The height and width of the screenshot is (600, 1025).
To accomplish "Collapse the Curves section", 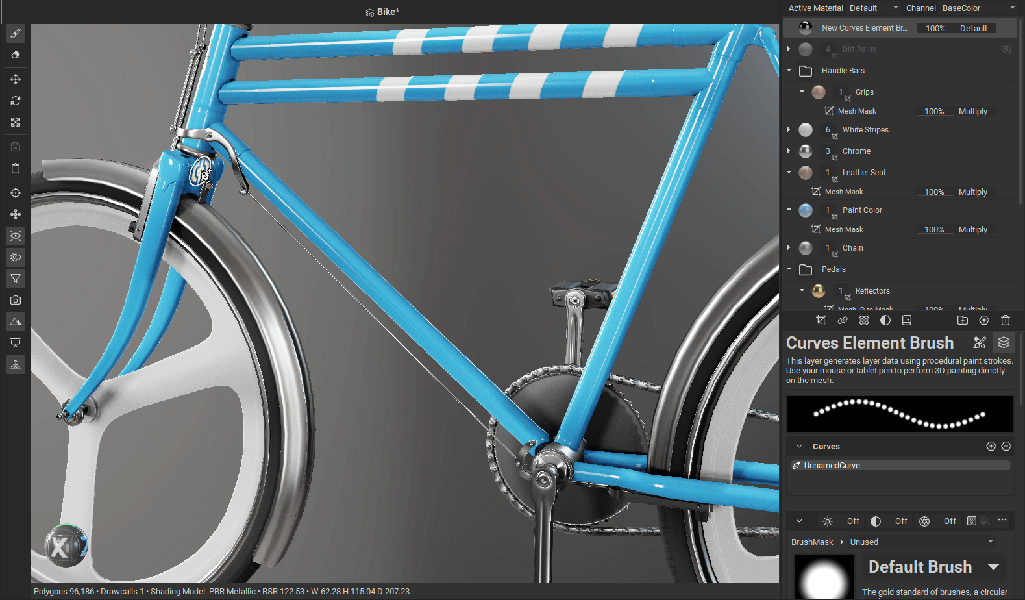I will 799,447.
